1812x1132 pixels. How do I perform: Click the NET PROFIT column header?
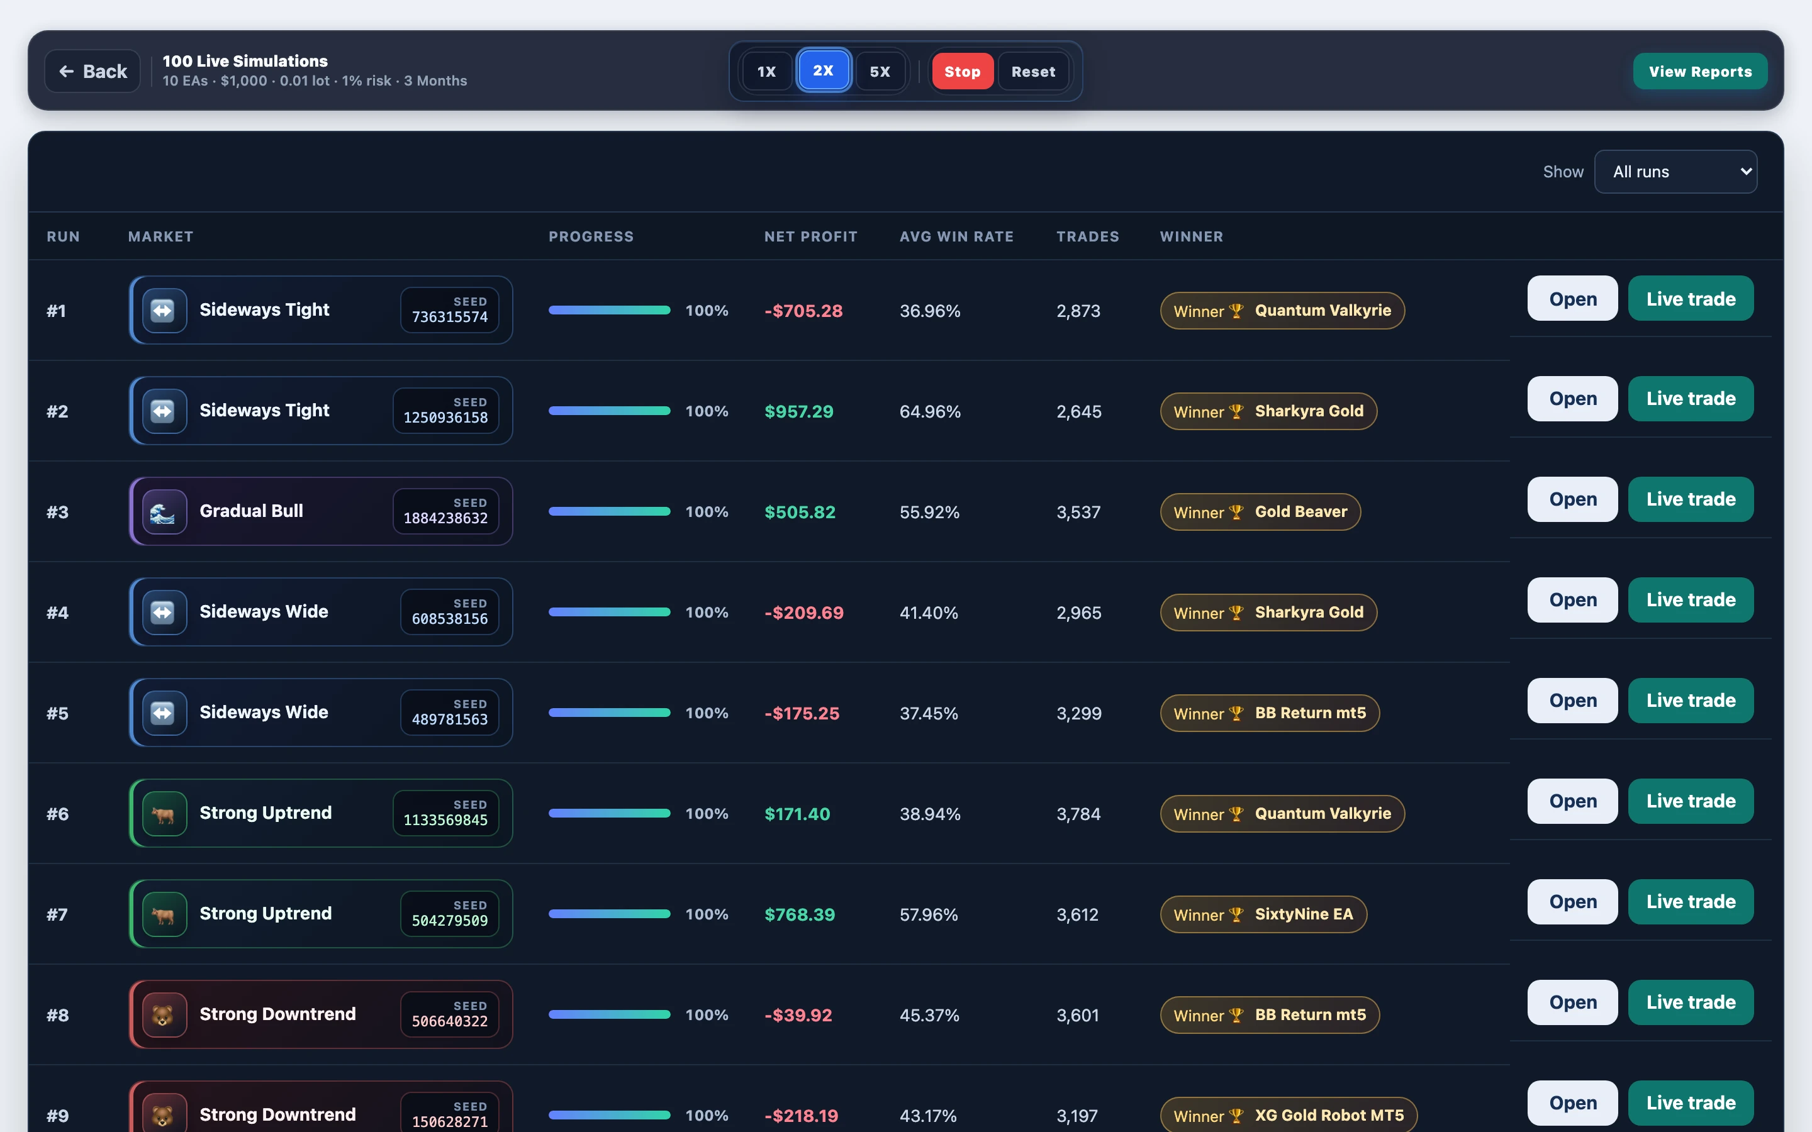point(811,236)
